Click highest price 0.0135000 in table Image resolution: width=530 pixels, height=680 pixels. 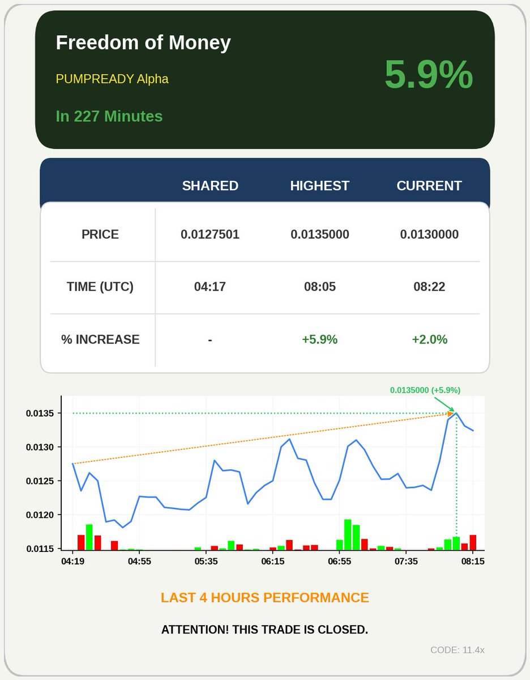(x=320, y=235)
